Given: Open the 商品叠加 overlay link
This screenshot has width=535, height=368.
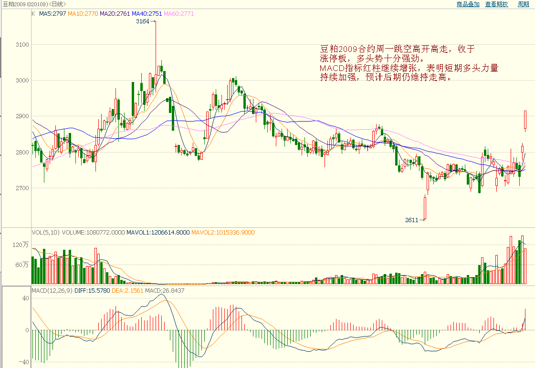Looking at the screenshot, I should click(467, 4).
